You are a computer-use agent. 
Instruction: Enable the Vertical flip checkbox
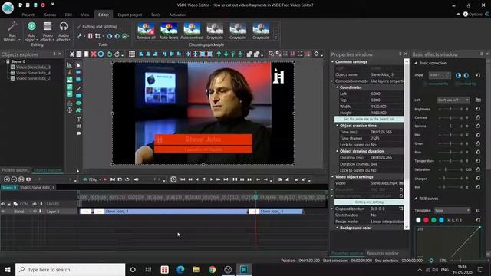click(x=456, y=84)
